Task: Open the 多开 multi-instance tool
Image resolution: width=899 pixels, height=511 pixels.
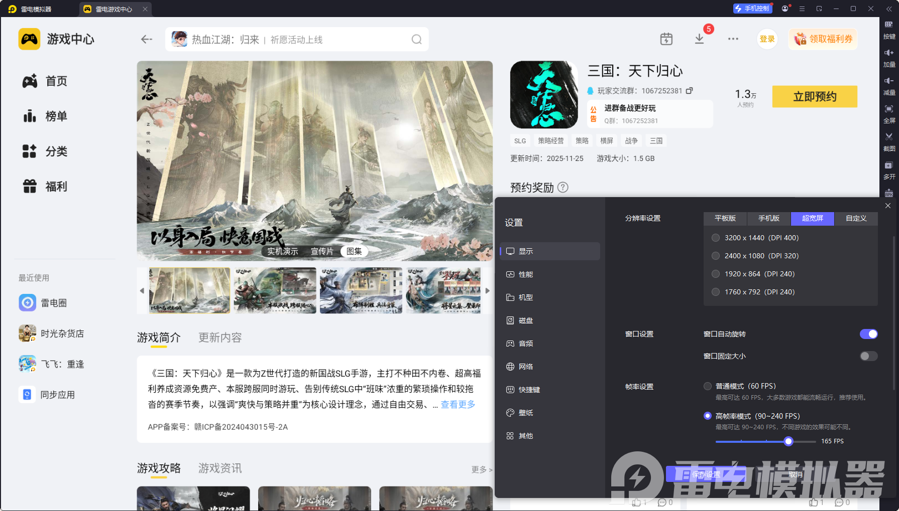Action: point(889,169)
